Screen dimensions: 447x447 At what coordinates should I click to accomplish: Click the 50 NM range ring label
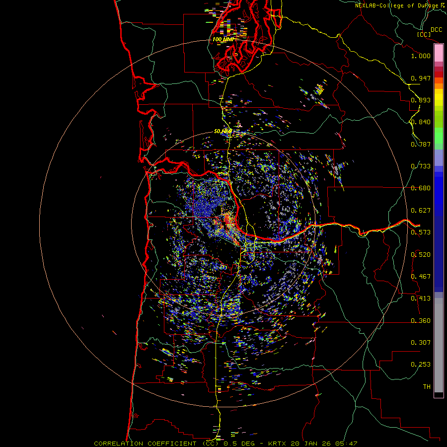pyautogui.click(x=223, y=132)
